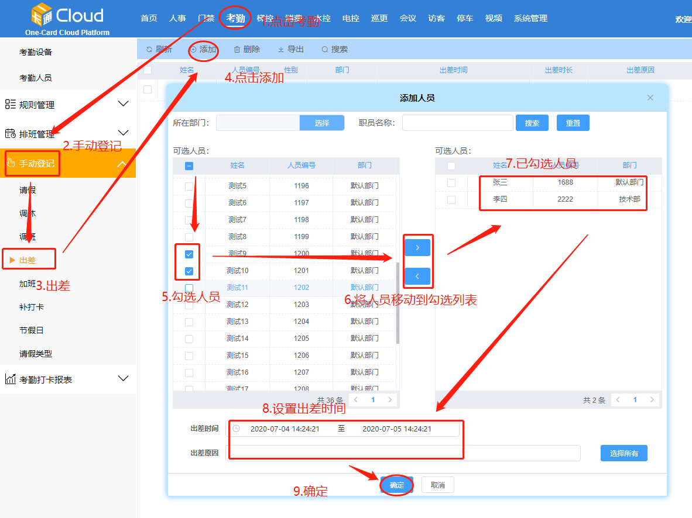Click the 重置 reset button
Screen dimensions: 692x518
coord(573,122)
